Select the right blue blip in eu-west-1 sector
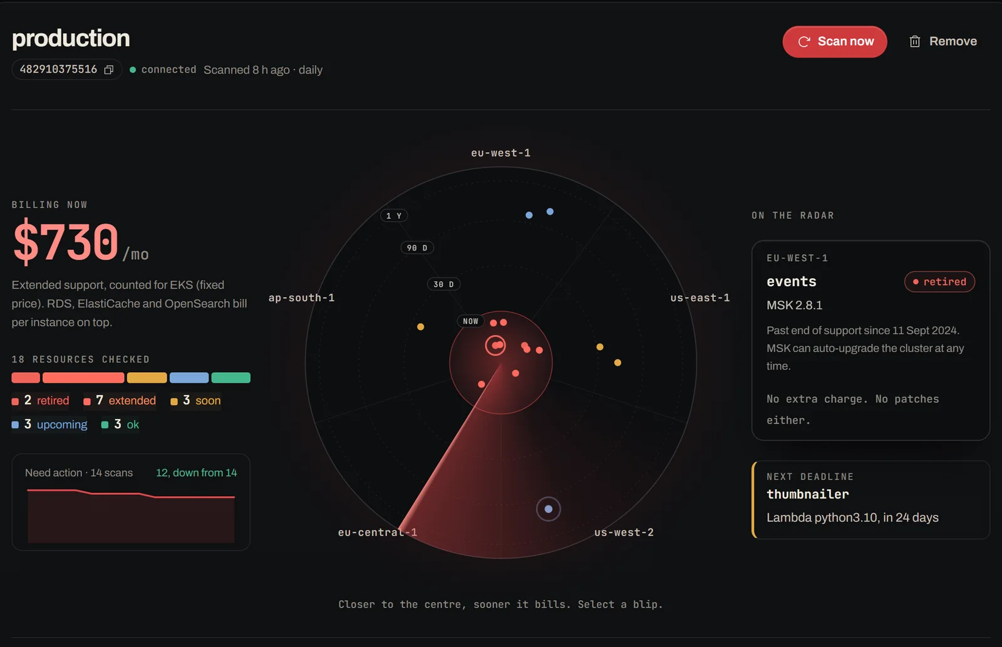This screenshot has width=1002, height=647. [x=550, y=212]
